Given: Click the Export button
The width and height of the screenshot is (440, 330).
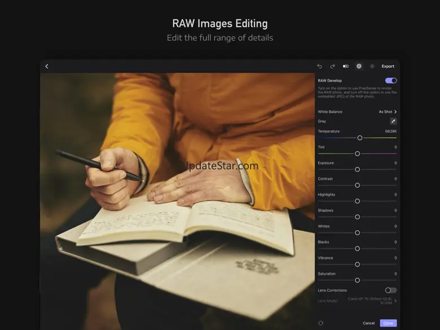Looking at the screenshot, I should pos(388,67).
